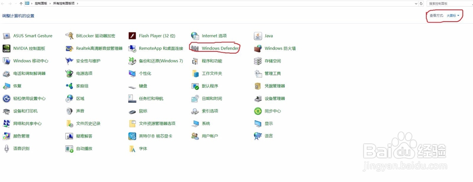
Task: Open 文件资源管理器选项 icon
Action: click(x=132, y=124)
